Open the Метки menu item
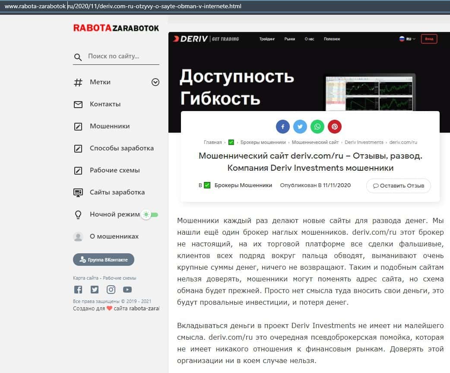 [x=100, y=82]
